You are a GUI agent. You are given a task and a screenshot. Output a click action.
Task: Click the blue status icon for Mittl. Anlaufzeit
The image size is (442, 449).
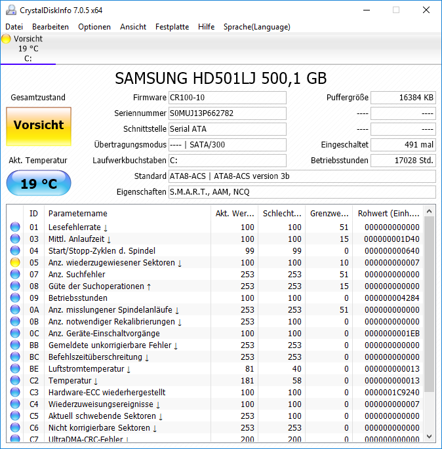15,239
